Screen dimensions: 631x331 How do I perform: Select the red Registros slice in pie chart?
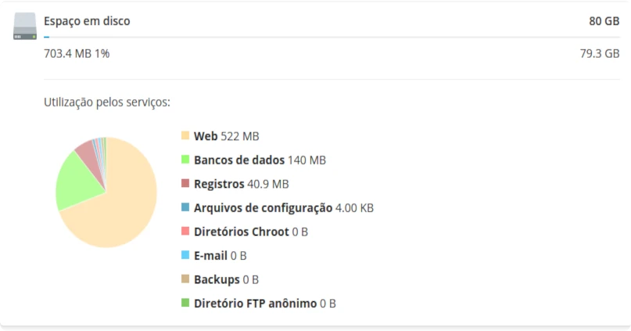tap(91, 157)
